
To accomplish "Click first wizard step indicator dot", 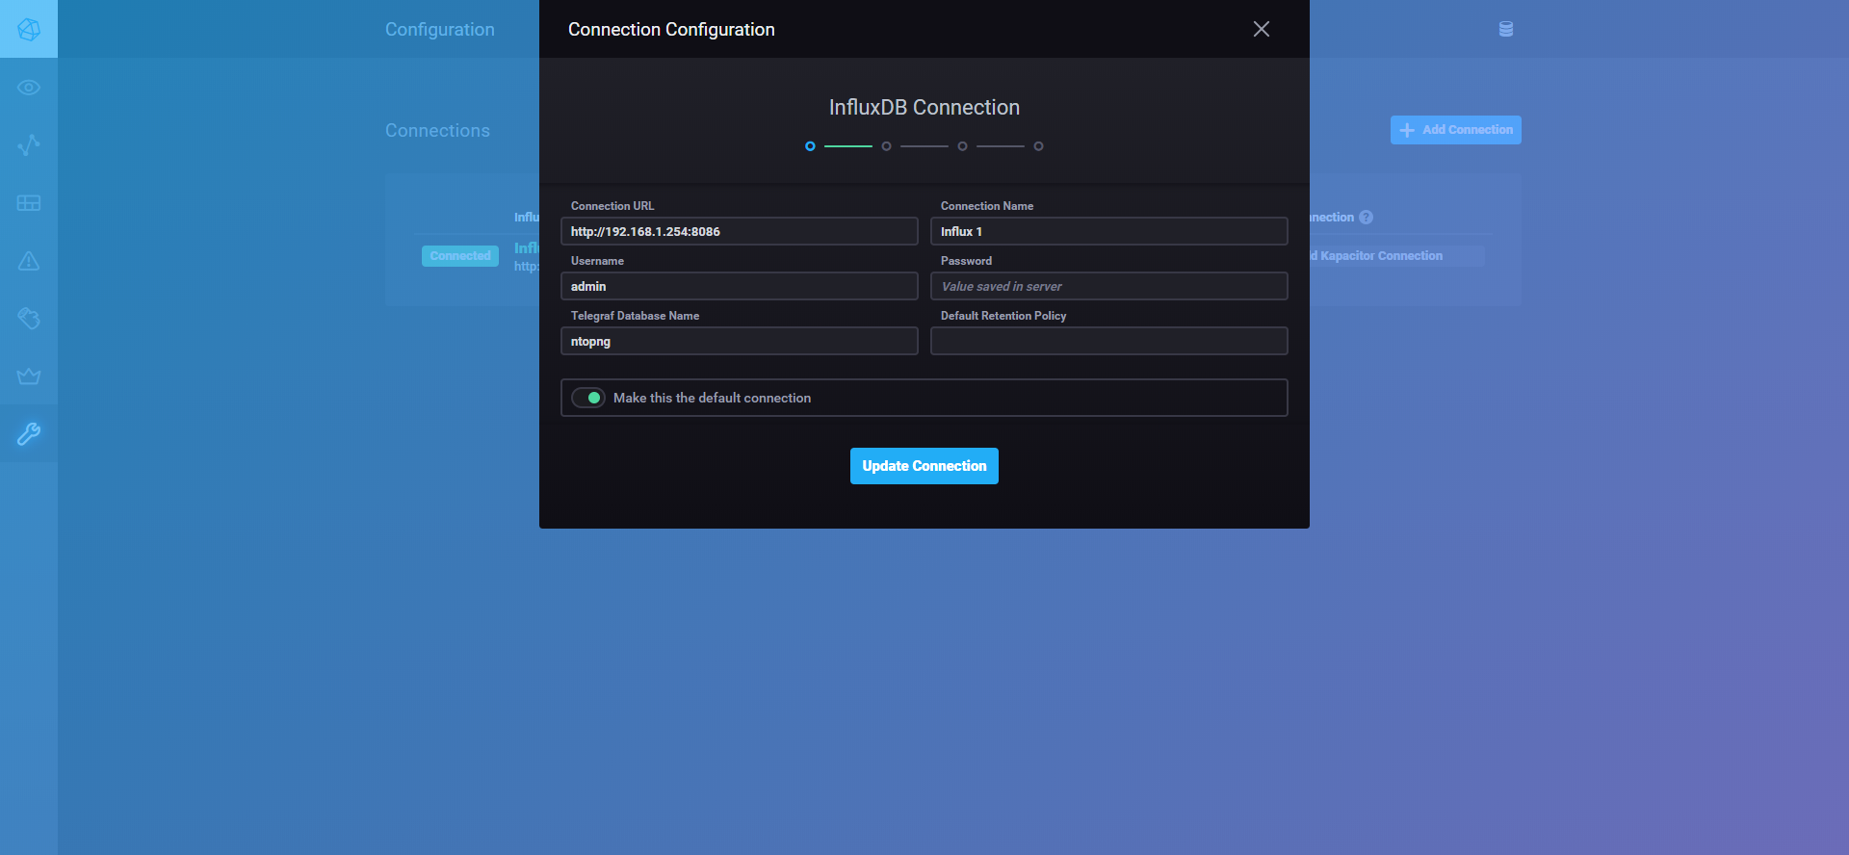I will [x=810, y=146].
